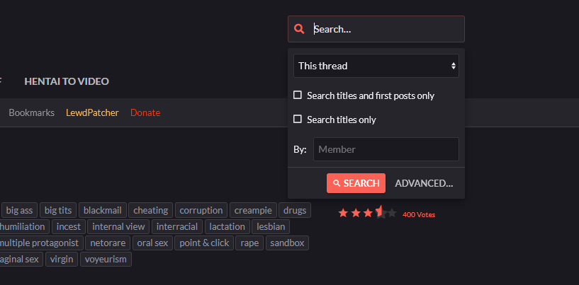This screenshot has height=285, width=579.
Task: Click the first star in the rating
Action: tap(343, 213)
